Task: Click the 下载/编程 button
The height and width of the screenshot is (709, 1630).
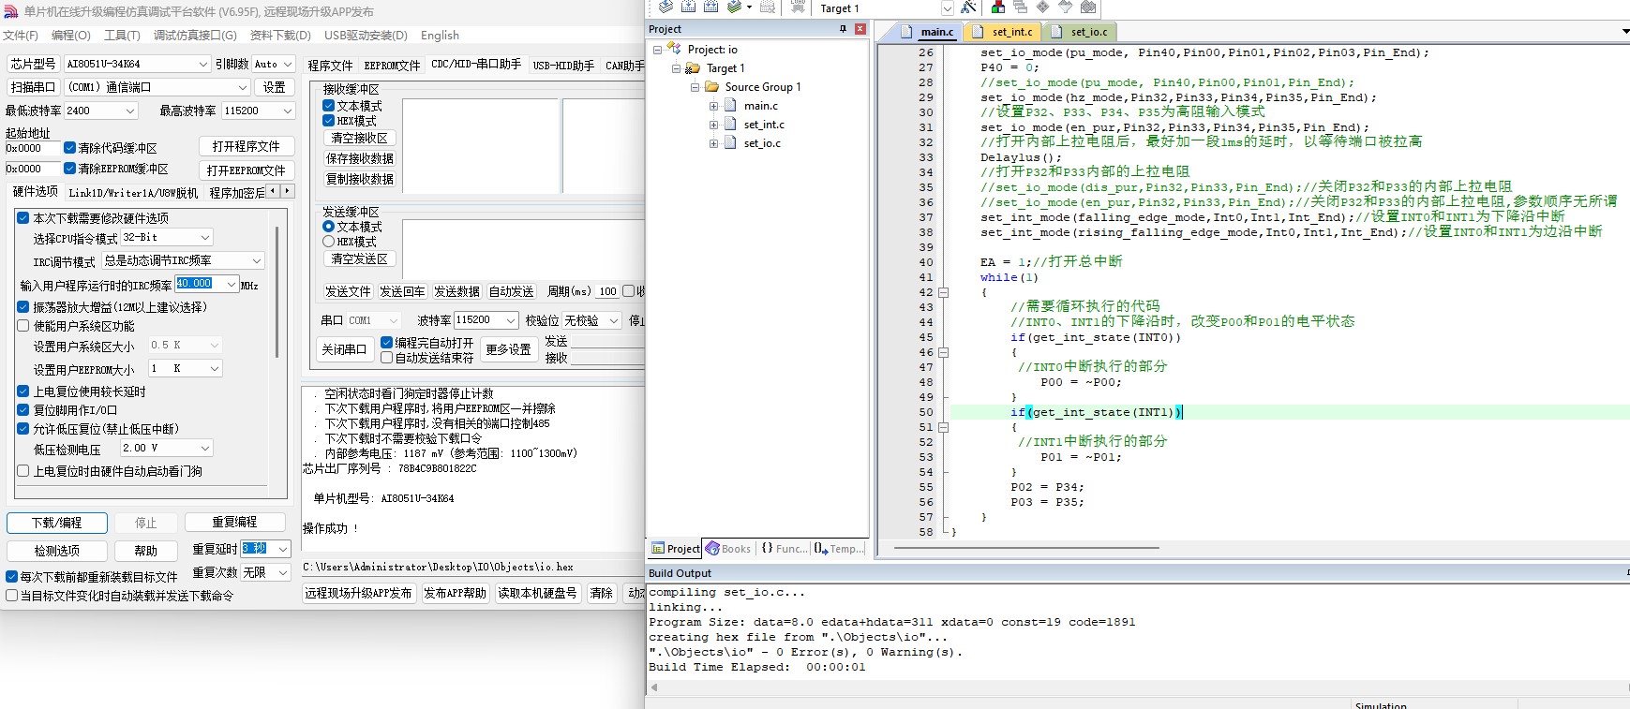Action: [x=57, y=523]
